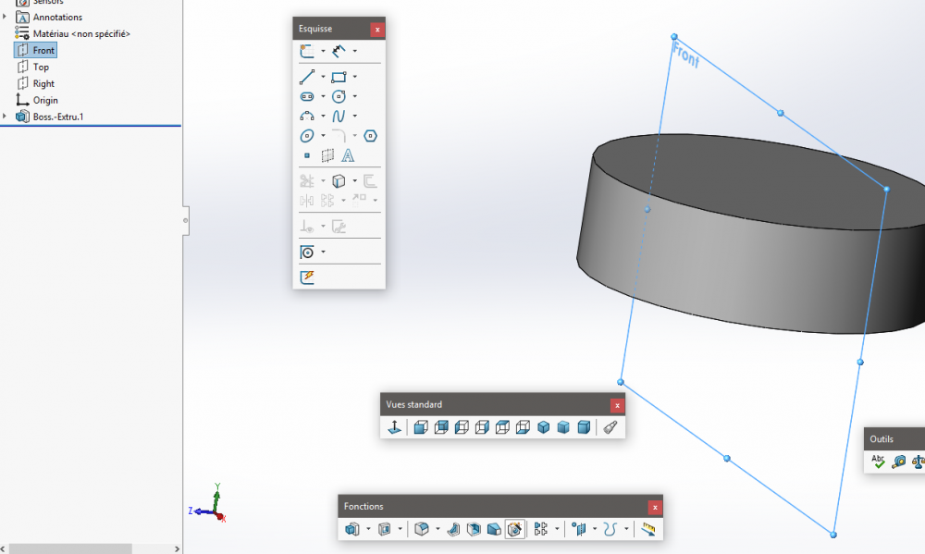The width and height of the screenshot is (925, 554).
Task: Click the sketch Plane tool
Action: (x=327, y=155)
